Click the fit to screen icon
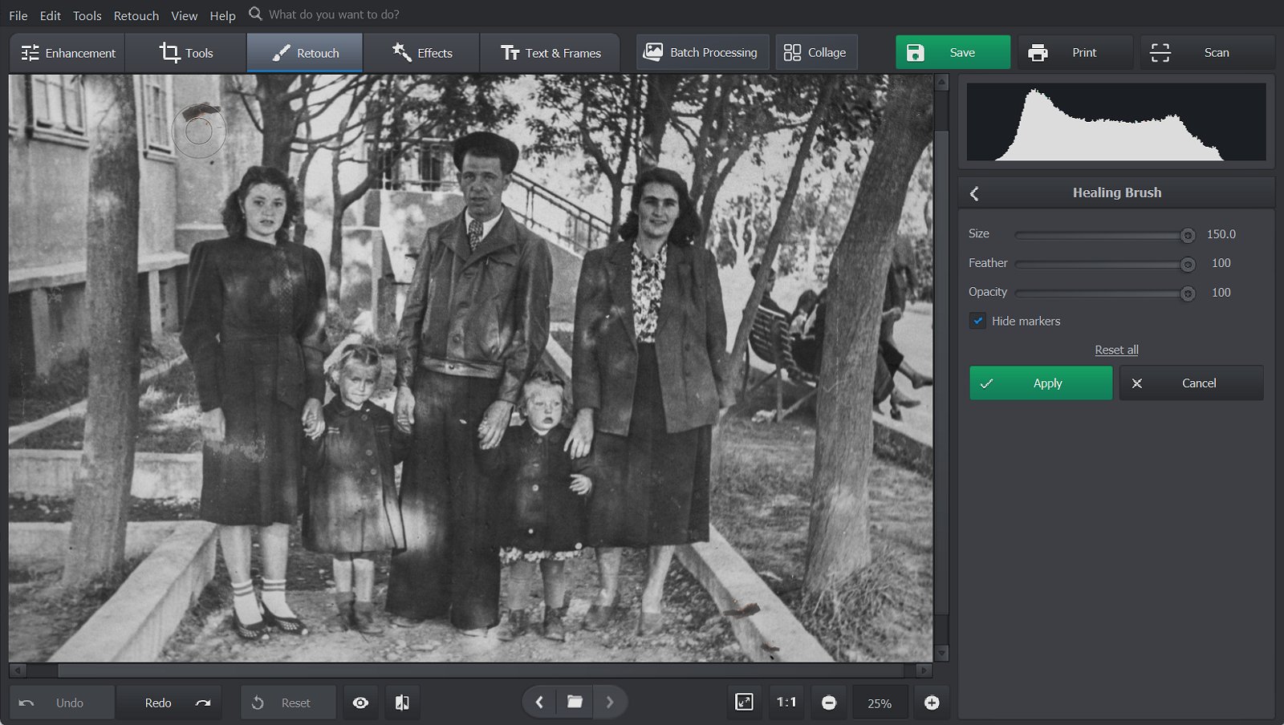The image size is (1284, 725). pyautogui.click(x=744, y=703)
